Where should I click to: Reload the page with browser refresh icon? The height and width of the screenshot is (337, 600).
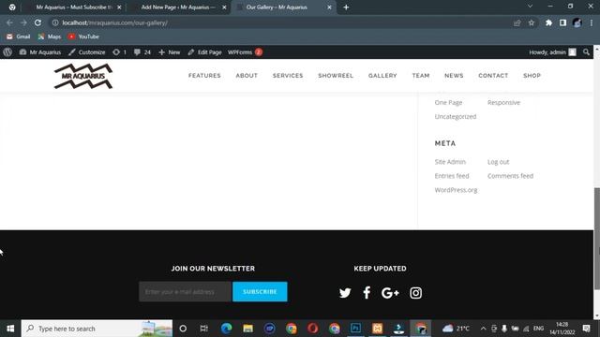pos(37,22)
